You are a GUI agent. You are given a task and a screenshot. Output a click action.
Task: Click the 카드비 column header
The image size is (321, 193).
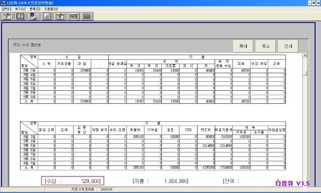tap(206, 130)
